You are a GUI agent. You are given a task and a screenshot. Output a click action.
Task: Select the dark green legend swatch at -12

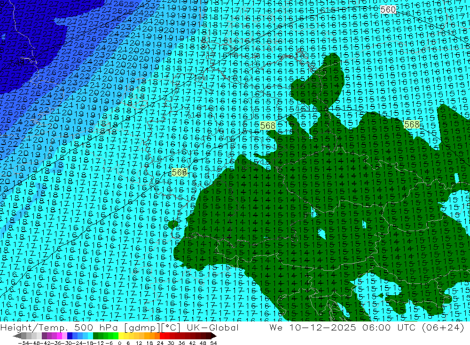point(95,336)
